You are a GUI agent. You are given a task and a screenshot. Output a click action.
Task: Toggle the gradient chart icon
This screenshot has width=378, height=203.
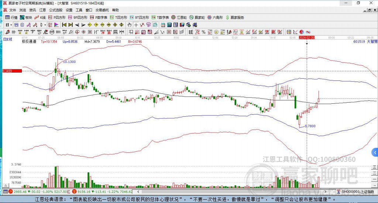pos(56,25)
